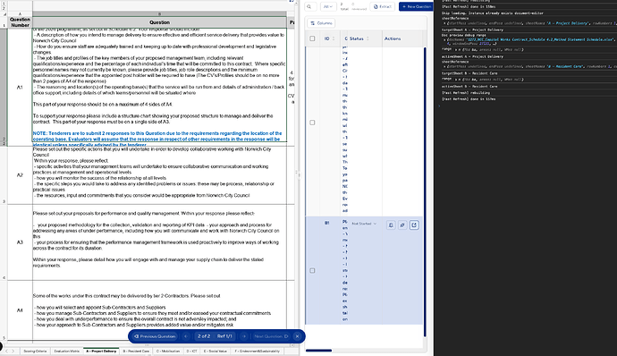Viewport: 617px width, 356px height.
Task: Sort by the ID column header
Action: 329,38
